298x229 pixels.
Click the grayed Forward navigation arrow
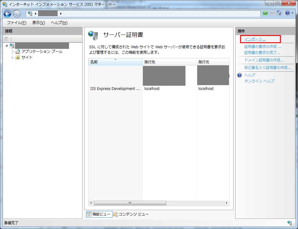click(x=17, y=14)
